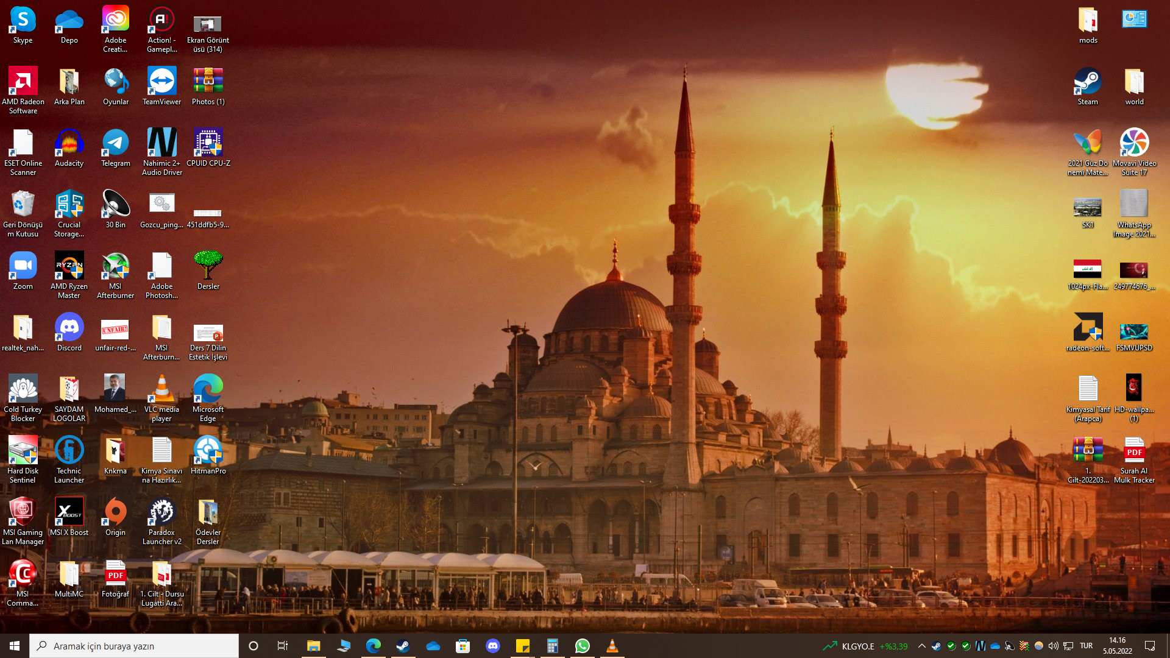Open the 30 Bin speaker icon

pos(115,210)
